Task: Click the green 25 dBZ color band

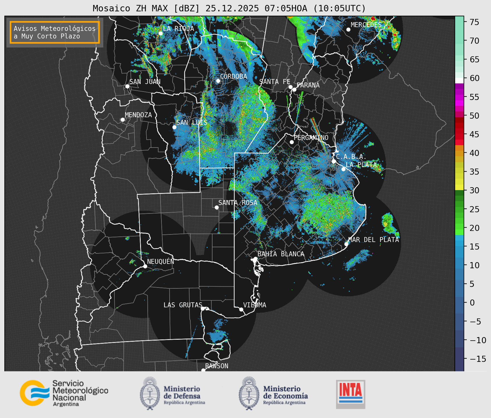Action: (459, 209)
